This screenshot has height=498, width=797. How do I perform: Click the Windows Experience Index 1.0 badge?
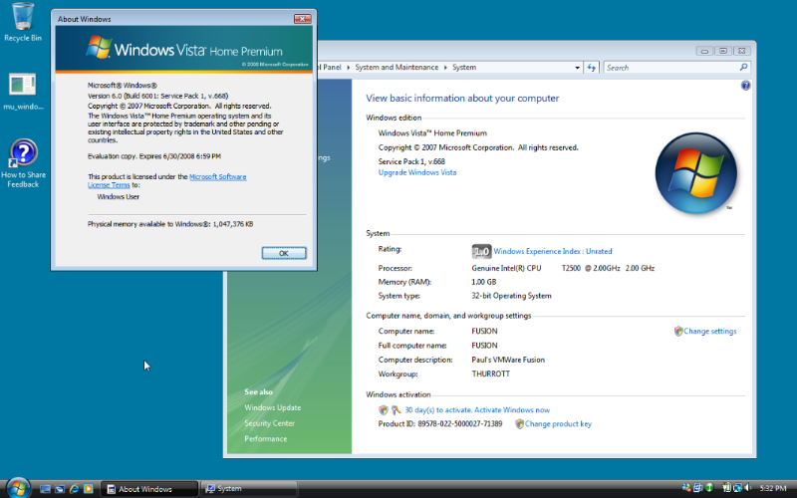pos(481,251)
